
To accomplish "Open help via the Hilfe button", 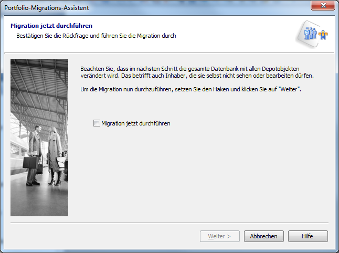I will pyautogui.click(x=308, y=236).
